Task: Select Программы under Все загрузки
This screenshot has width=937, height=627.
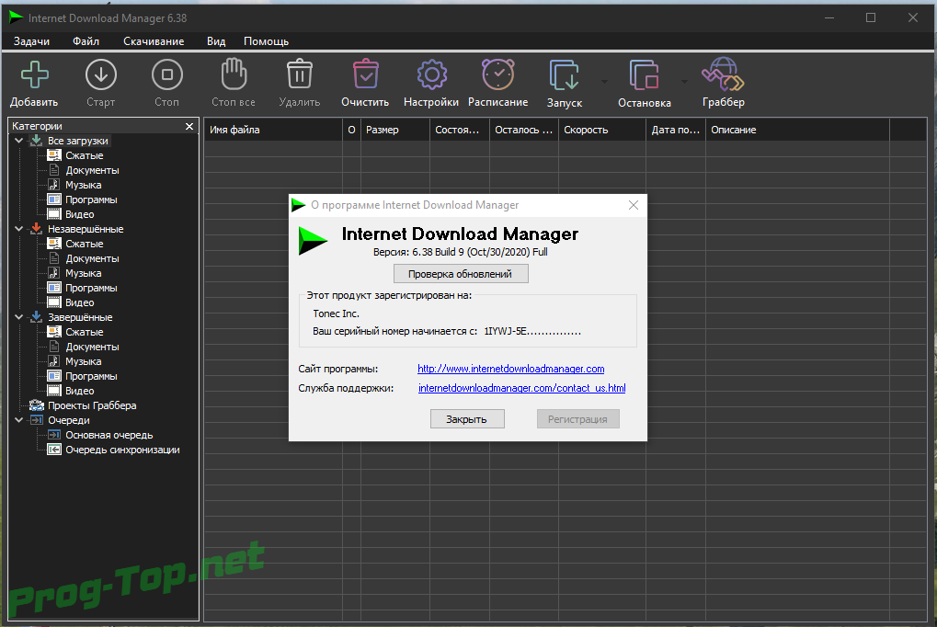Action: point(91,199)
